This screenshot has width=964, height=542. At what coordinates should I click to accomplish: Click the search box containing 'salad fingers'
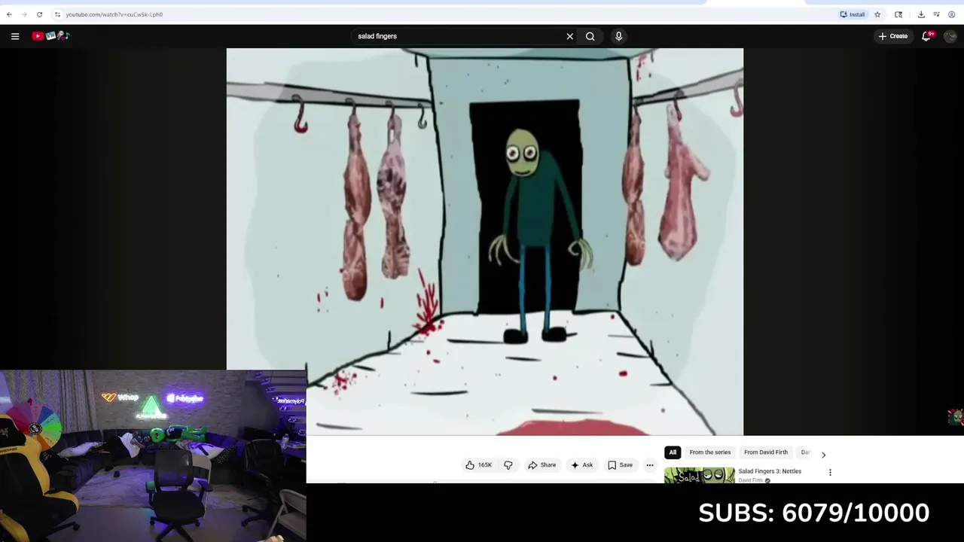459,36
